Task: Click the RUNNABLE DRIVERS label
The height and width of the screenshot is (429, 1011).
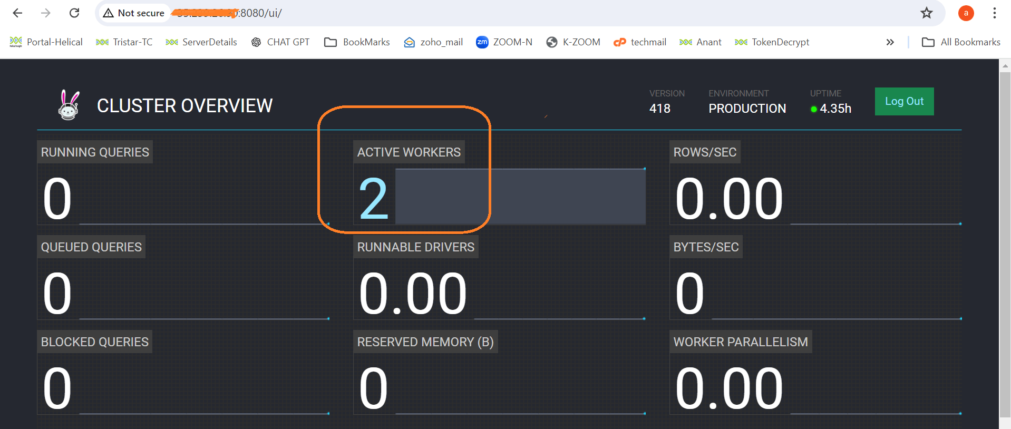Action: 416,247
